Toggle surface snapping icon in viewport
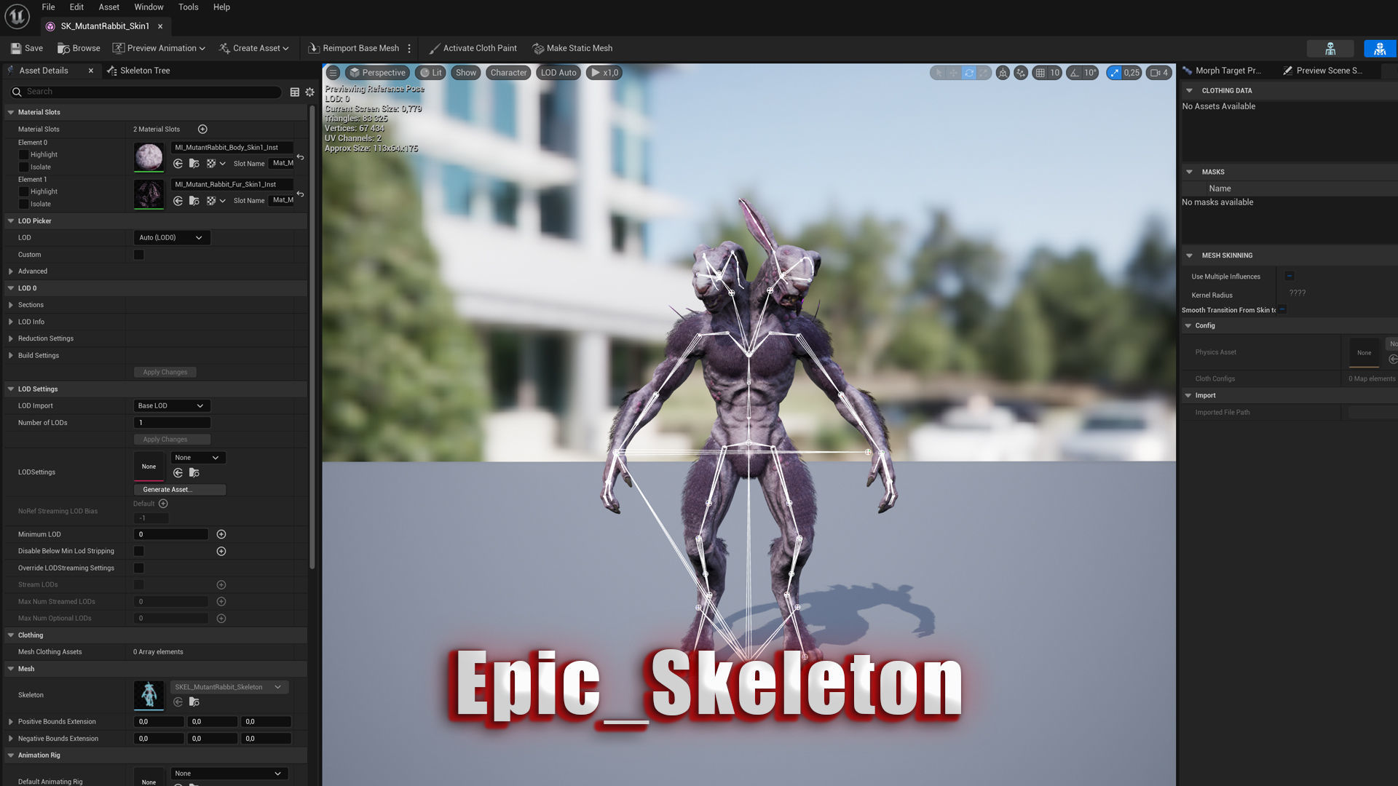Image resolution: width=1398 pixels, height=786 pixels. click(1021, 73)
